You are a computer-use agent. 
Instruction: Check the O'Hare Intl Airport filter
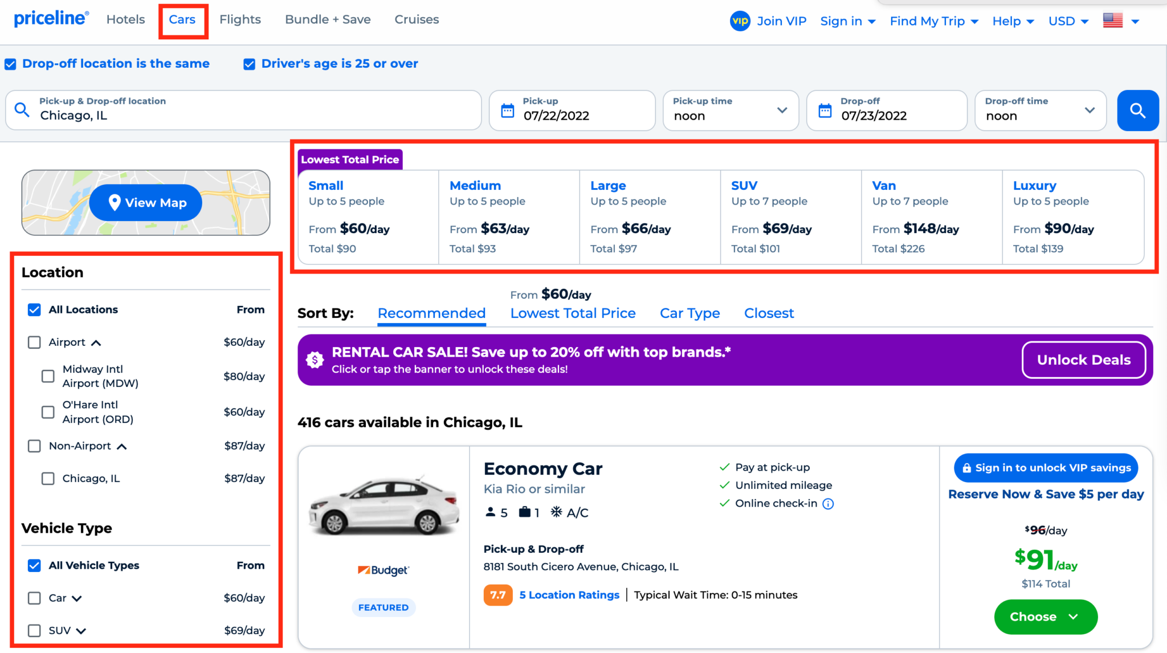pyautogui.click(x=47, y=412)
